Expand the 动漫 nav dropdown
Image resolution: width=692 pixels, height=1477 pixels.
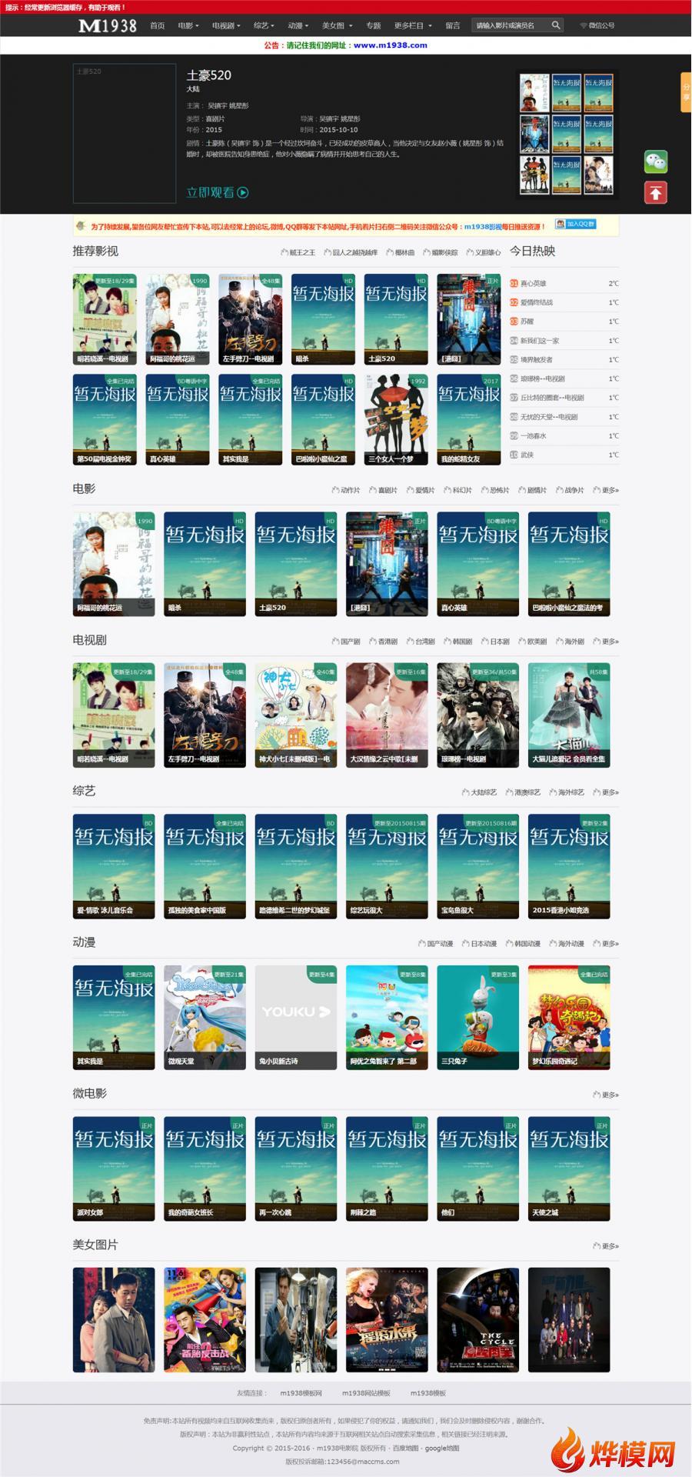298,25
